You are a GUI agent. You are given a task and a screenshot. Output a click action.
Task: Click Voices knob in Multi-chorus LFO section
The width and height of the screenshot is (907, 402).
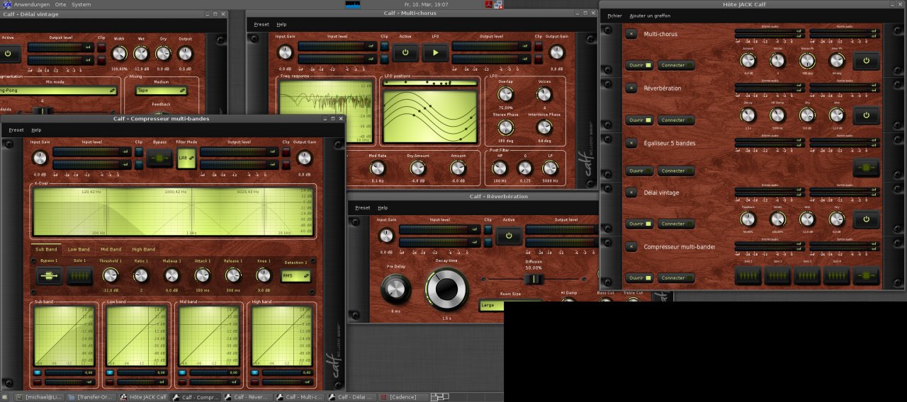(544, 93)
